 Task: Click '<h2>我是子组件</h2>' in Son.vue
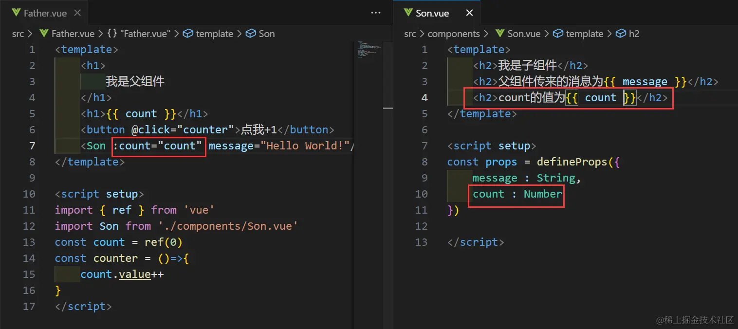531,65
